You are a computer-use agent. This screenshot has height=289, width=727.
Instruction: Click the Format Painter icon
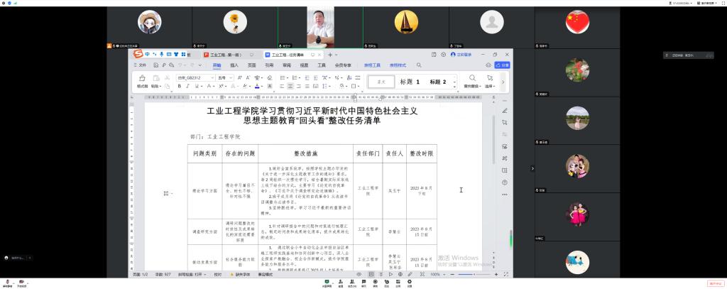pos(142,78)
